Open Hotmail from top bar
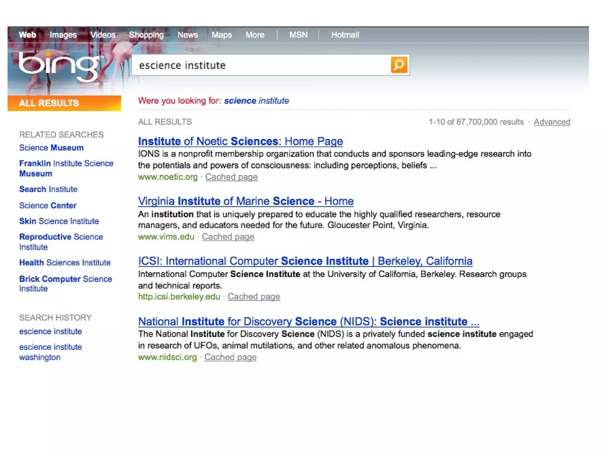This screenshot has width=608, height=456. tap(345, 35)
